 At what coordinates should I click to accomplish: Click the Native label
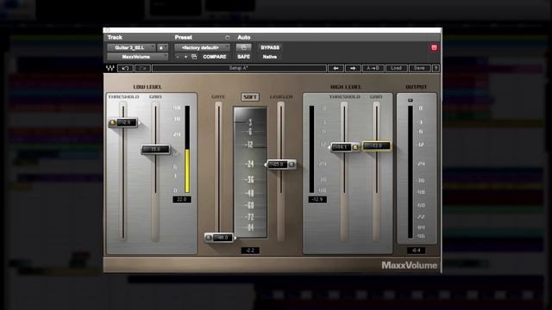tap(270, 57)
